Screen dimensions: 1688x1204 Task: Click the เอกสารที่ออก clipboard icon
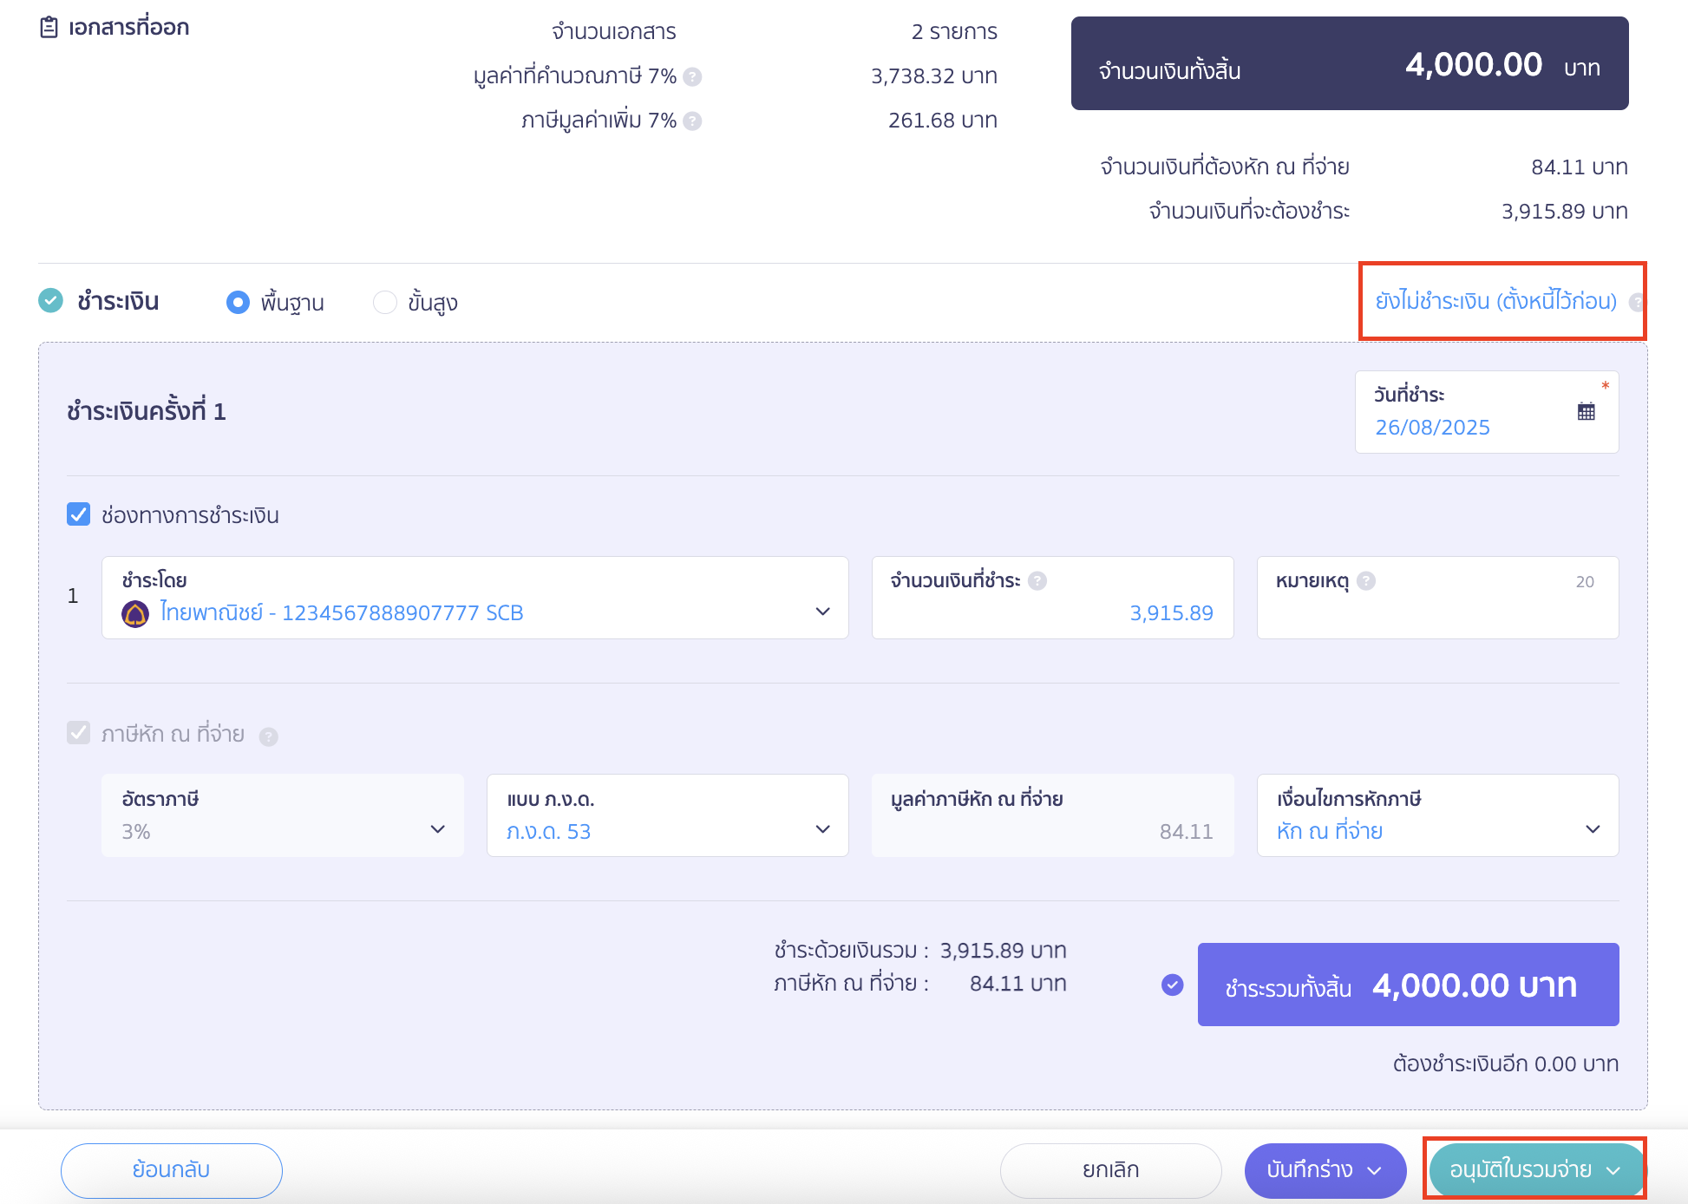[49, 28]
